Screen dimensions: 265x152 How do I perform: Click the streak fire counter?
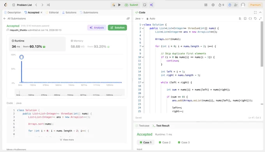[221, 5]
